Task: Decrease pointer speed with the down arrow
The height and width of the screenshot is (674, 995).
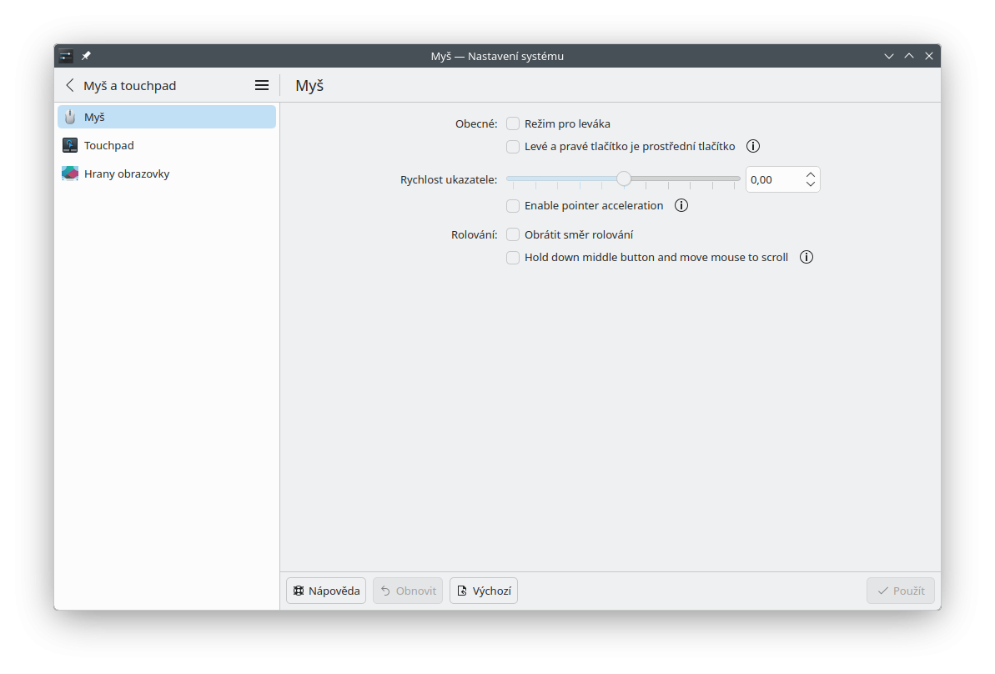Action: pyautogui.click(x=811, y=184)
